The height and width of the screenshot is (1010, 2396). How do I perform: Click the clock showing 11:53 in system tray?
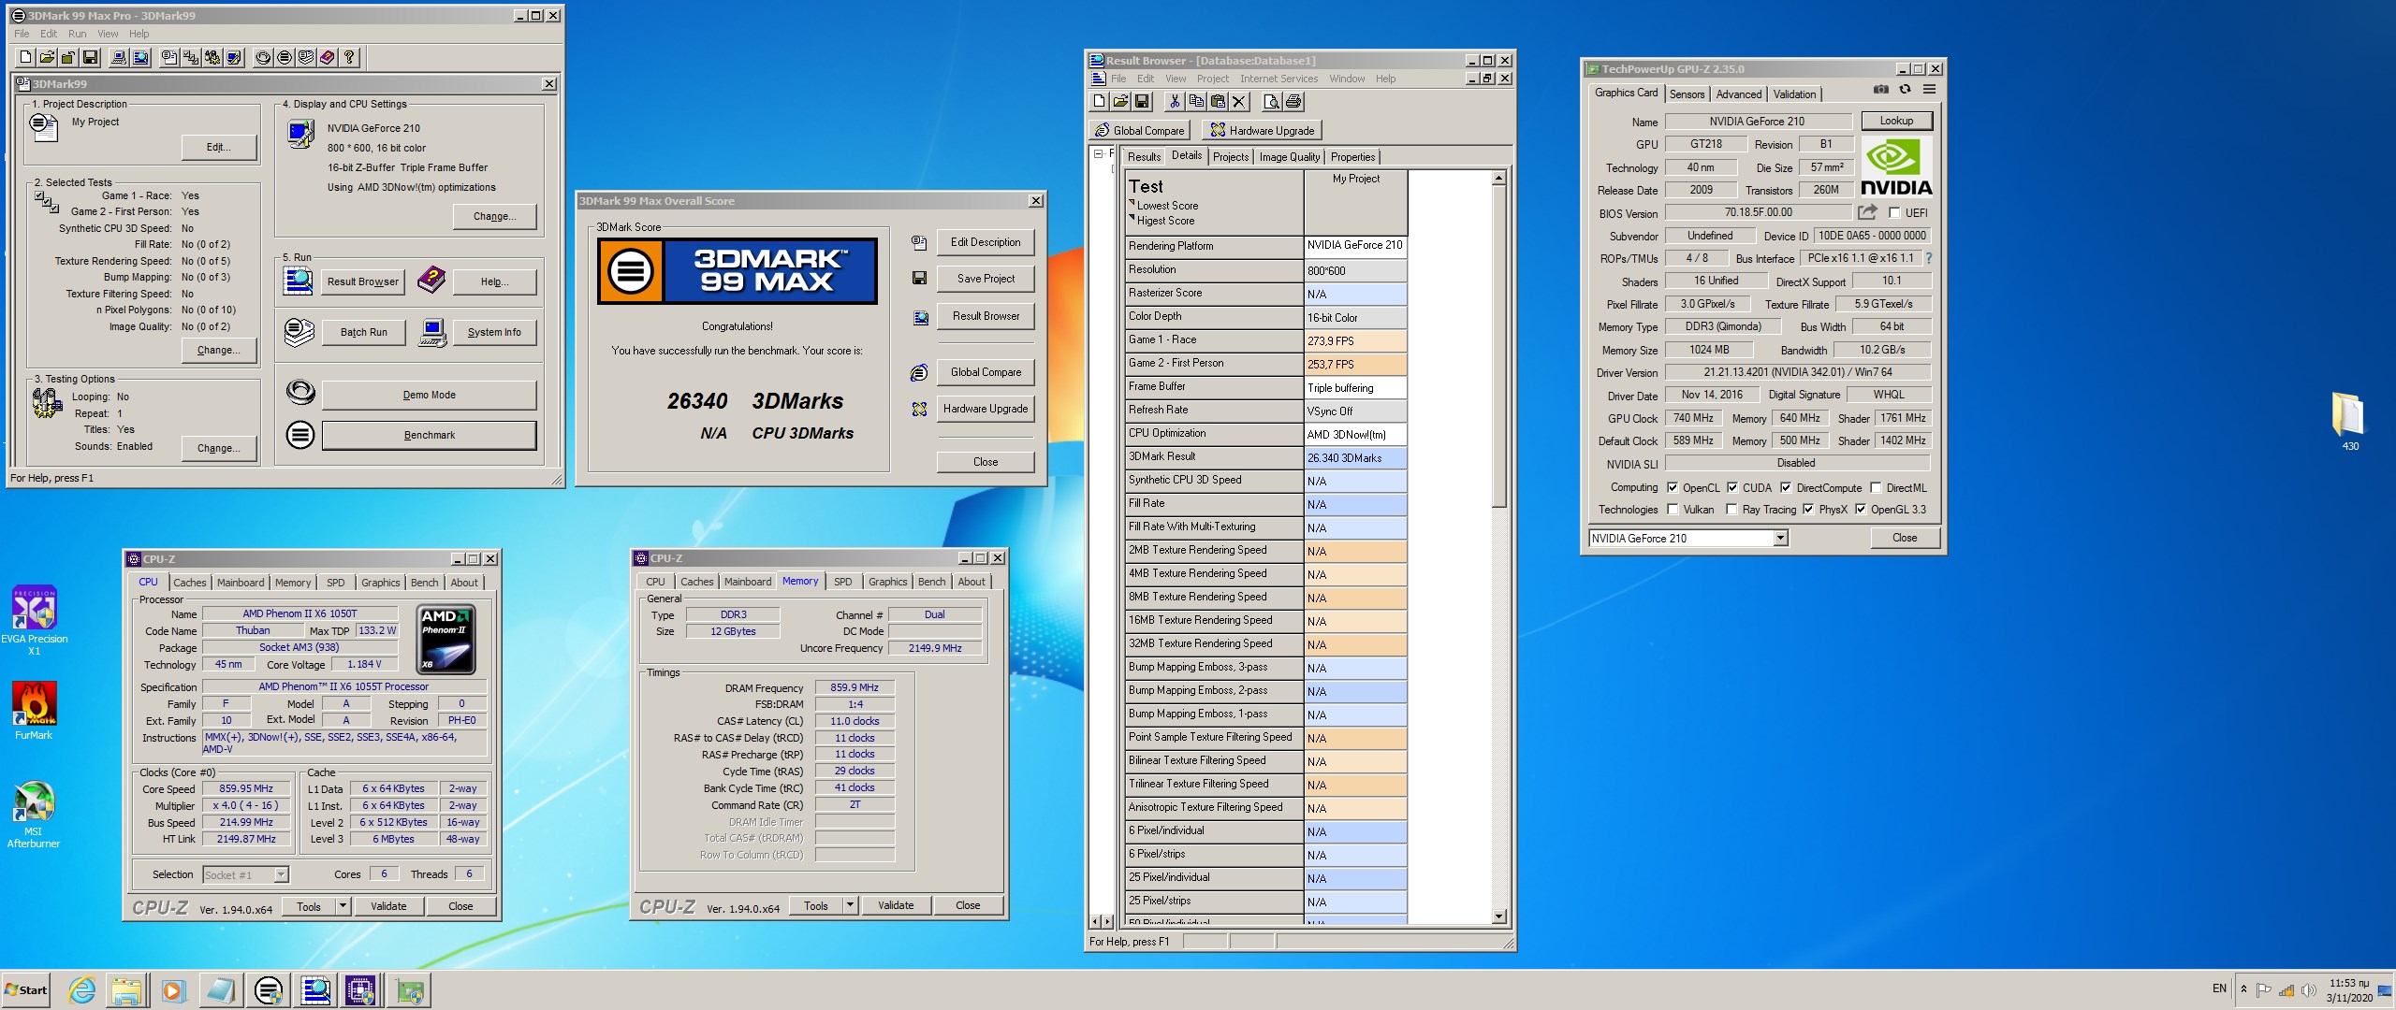pos(2349,990)
